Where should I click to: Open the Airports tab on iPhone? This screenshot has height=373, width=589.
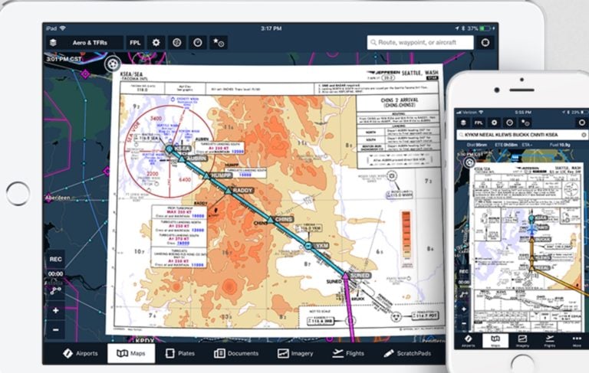468,341
